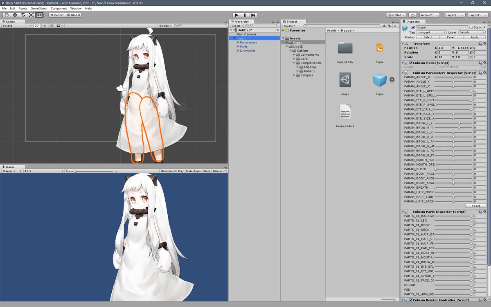Select the Move tool

[x=15, y=15]
